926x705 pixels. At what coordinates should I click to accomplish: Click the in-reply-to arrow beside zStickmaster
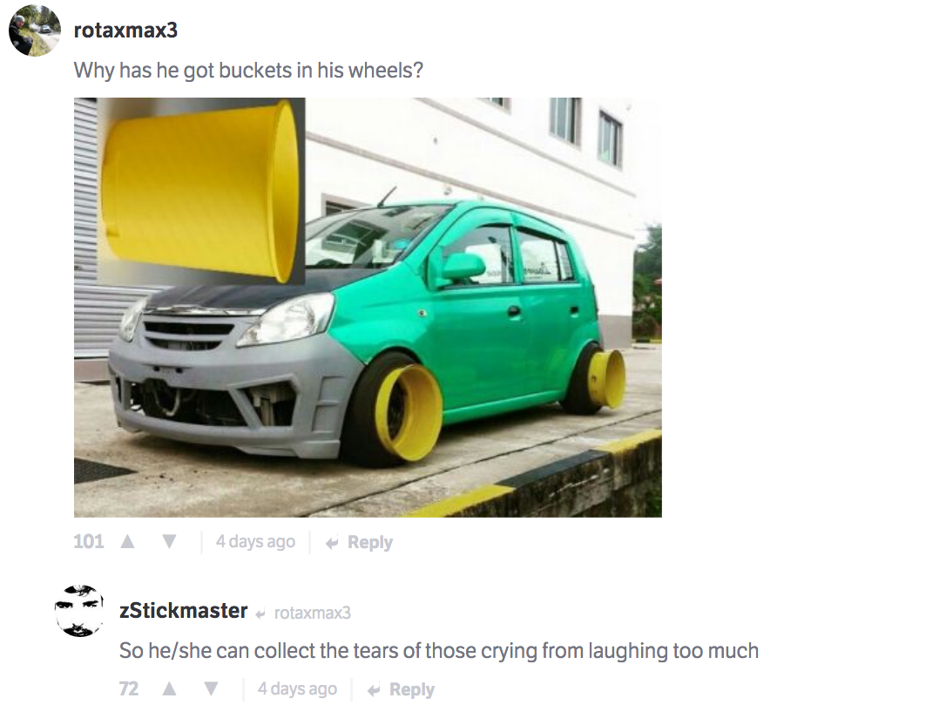(260, 613)
